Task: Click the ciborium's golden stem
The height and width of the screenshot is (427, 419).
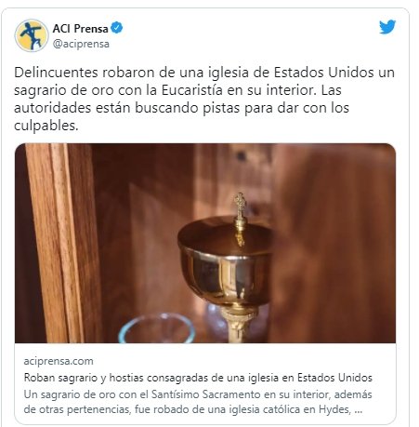Action: [x=238, y=324]
